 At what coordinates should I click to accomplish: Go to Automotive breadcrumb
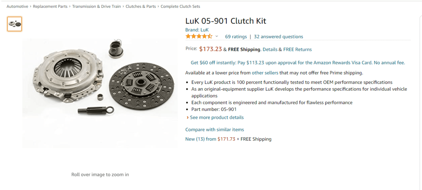click(17, 6)
